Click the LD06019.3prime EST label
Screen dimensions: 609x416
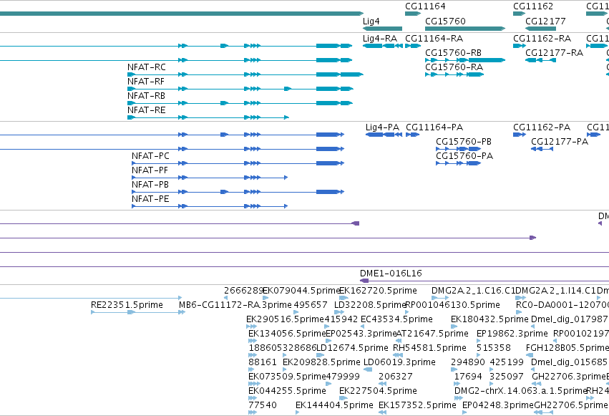(399, 362)
